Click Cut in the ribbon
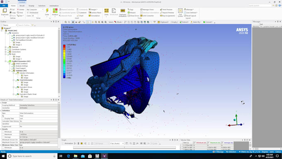The height and width of the screenshot is (159, 282). tap(12, 10)
